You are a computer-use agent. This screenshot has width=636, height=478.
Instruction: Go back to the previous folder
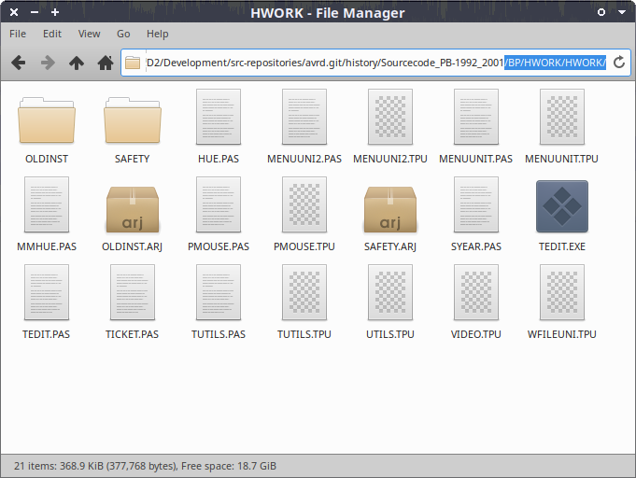[18, 63]
